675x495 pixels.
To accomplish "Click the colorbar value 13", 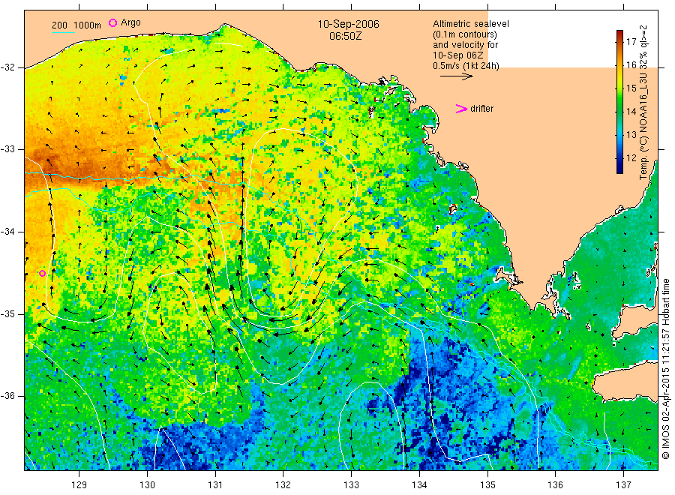I will (x=631, y=135).
